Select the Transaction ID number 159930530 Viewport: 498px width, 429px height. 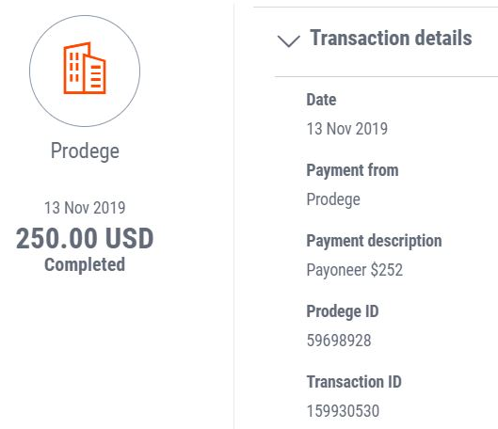[343, 411]
